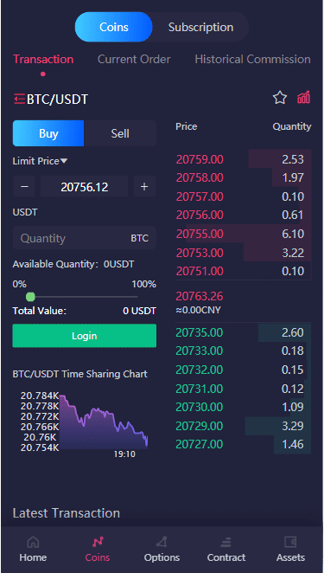Open the red candlestick chart icon
The height and width of the screenshot is (573, 324).
[303, 98]
